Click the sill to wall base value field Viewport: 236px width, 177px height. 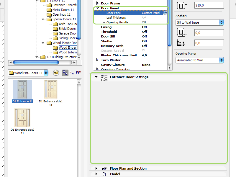pos(209,33)
